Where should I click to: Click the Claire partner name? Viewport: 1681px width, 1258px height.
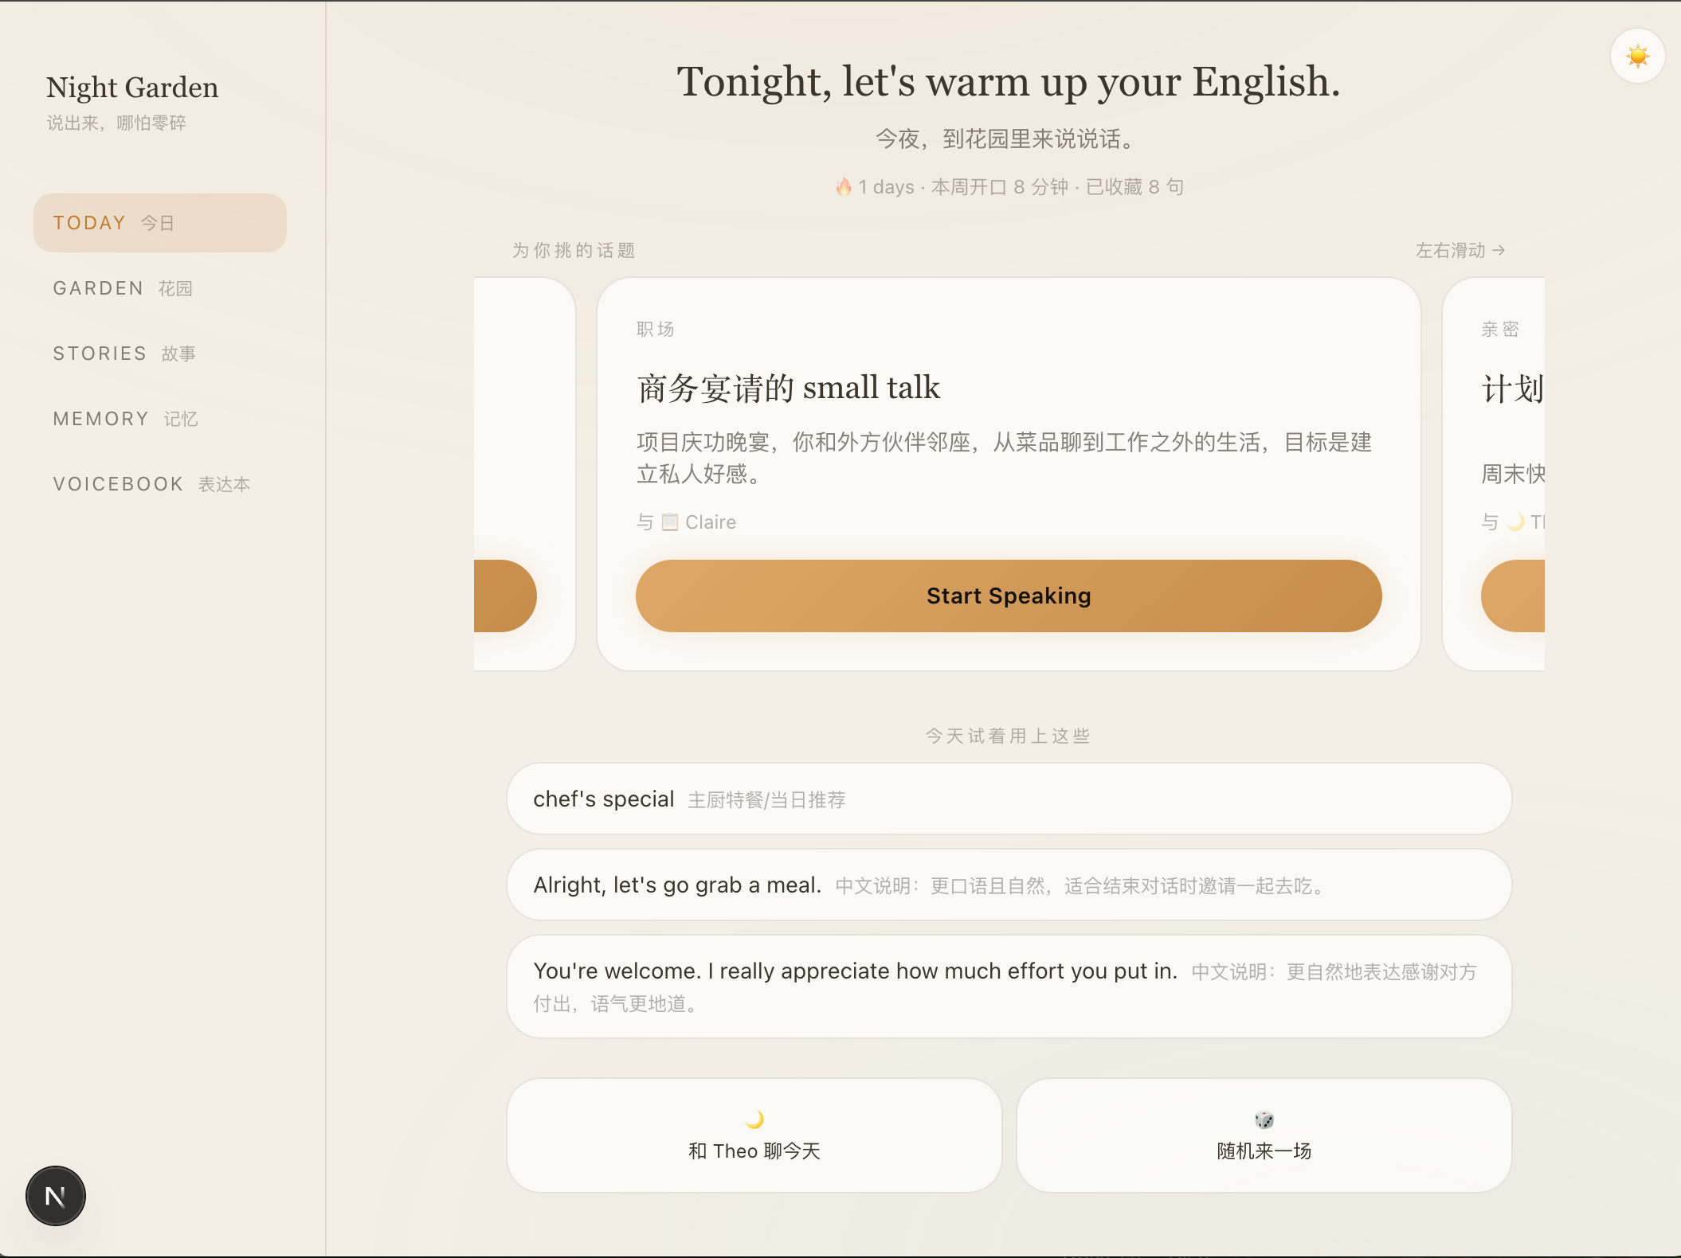pyautogui.click(x=711, y=522)
